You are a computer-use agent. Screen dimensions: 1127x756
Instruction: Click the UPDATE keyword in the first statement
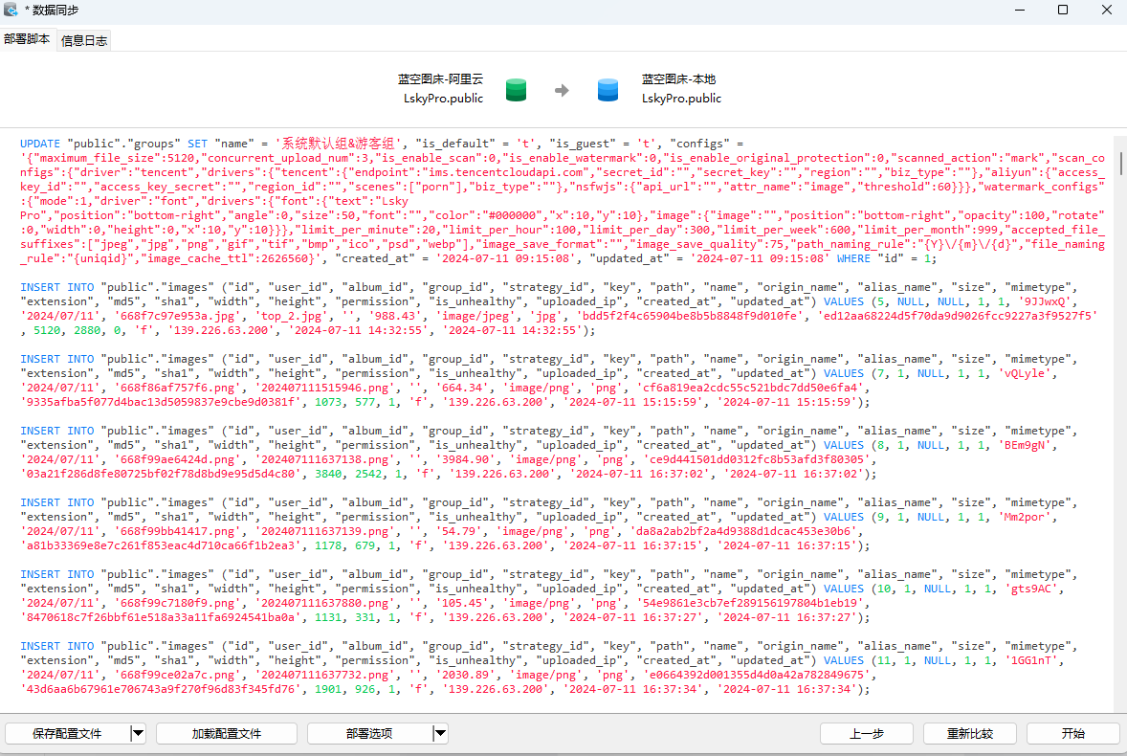point(40,144)
